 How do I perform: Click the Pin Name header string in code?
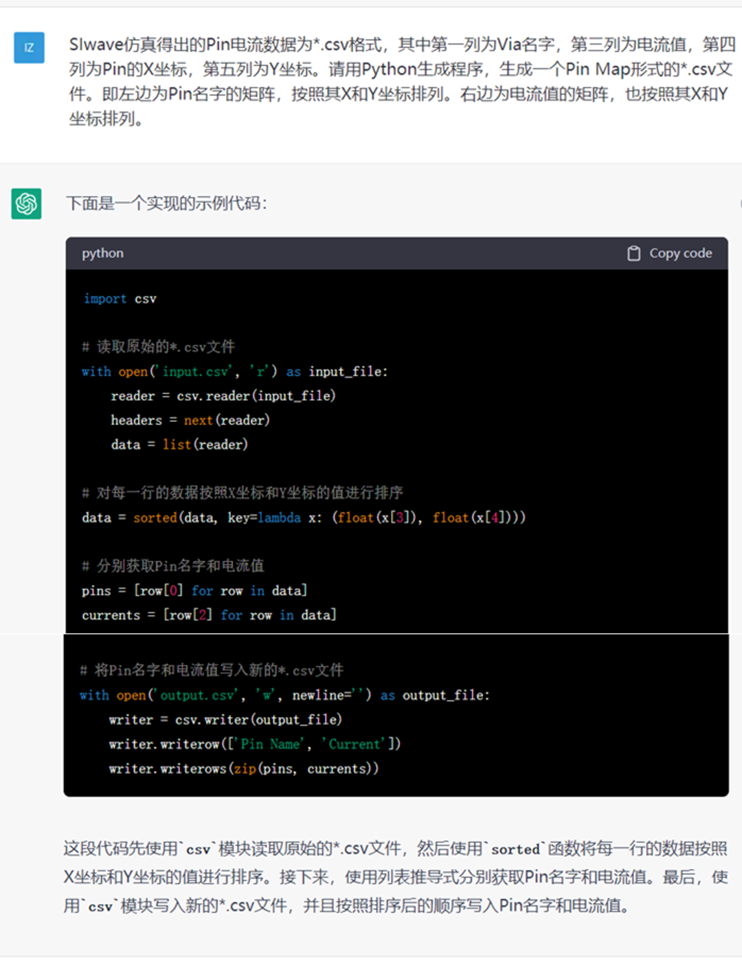pyautogui.click(x=269, y=744)
